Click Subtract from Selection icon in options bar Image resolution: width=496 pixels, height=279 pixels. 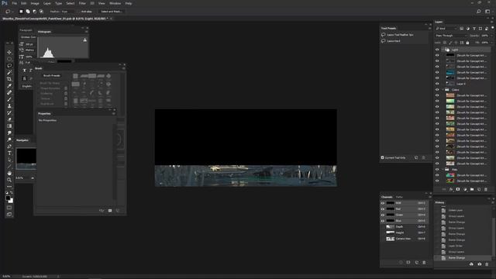34,12
